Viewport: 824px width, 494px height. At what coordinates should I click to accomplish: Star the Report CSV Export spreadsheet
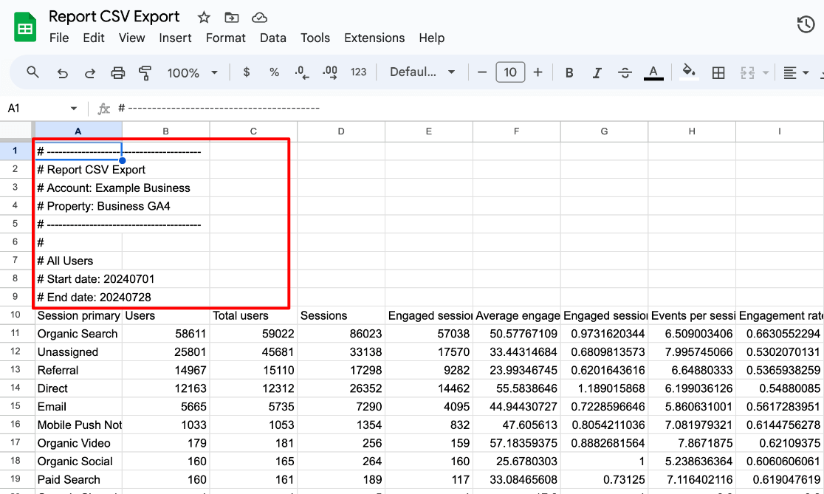[204, 16]
